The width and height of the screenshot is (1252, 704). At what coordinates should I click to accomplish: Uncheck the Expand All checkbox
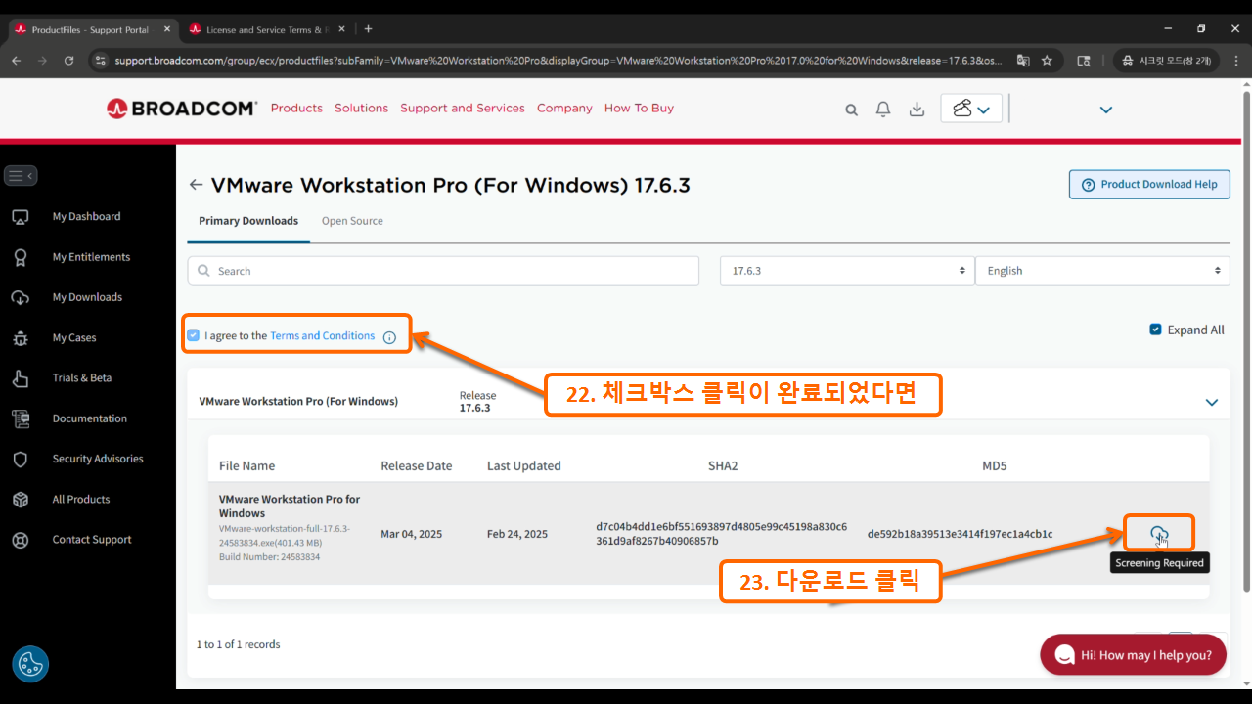coord(1155,330)
